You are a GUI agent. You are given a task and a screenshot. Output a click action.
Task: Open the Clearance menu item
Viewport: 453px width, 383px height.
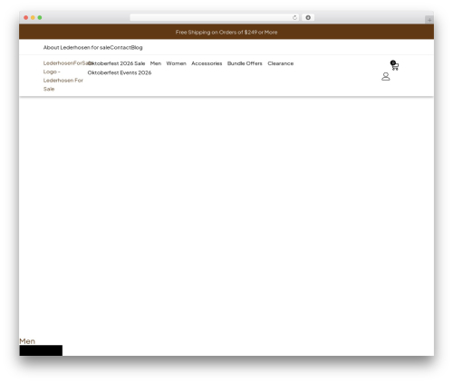tap(281, 63)
